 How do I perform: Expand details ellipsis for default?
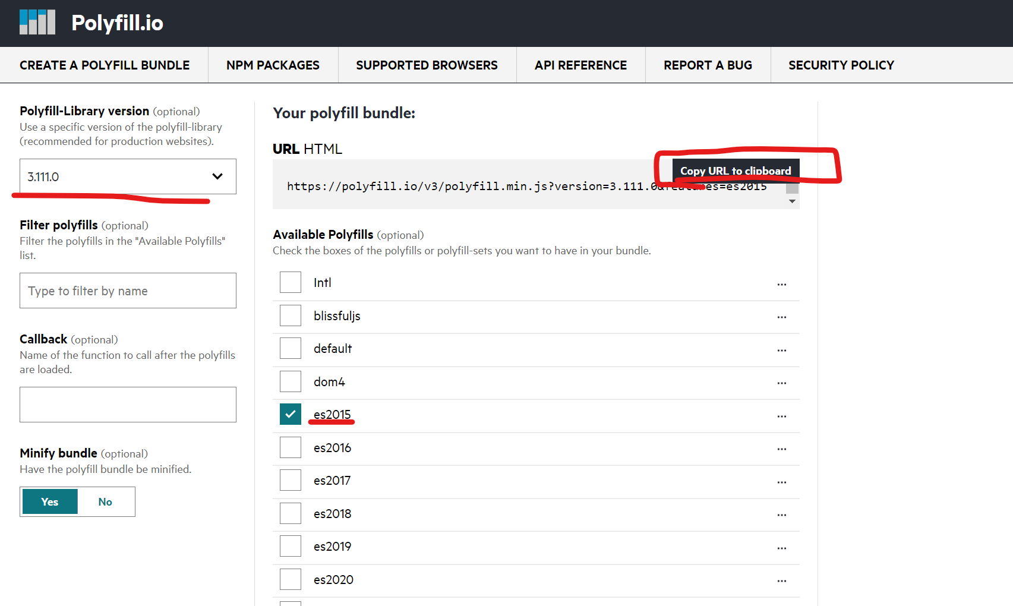tap(781, 350)
